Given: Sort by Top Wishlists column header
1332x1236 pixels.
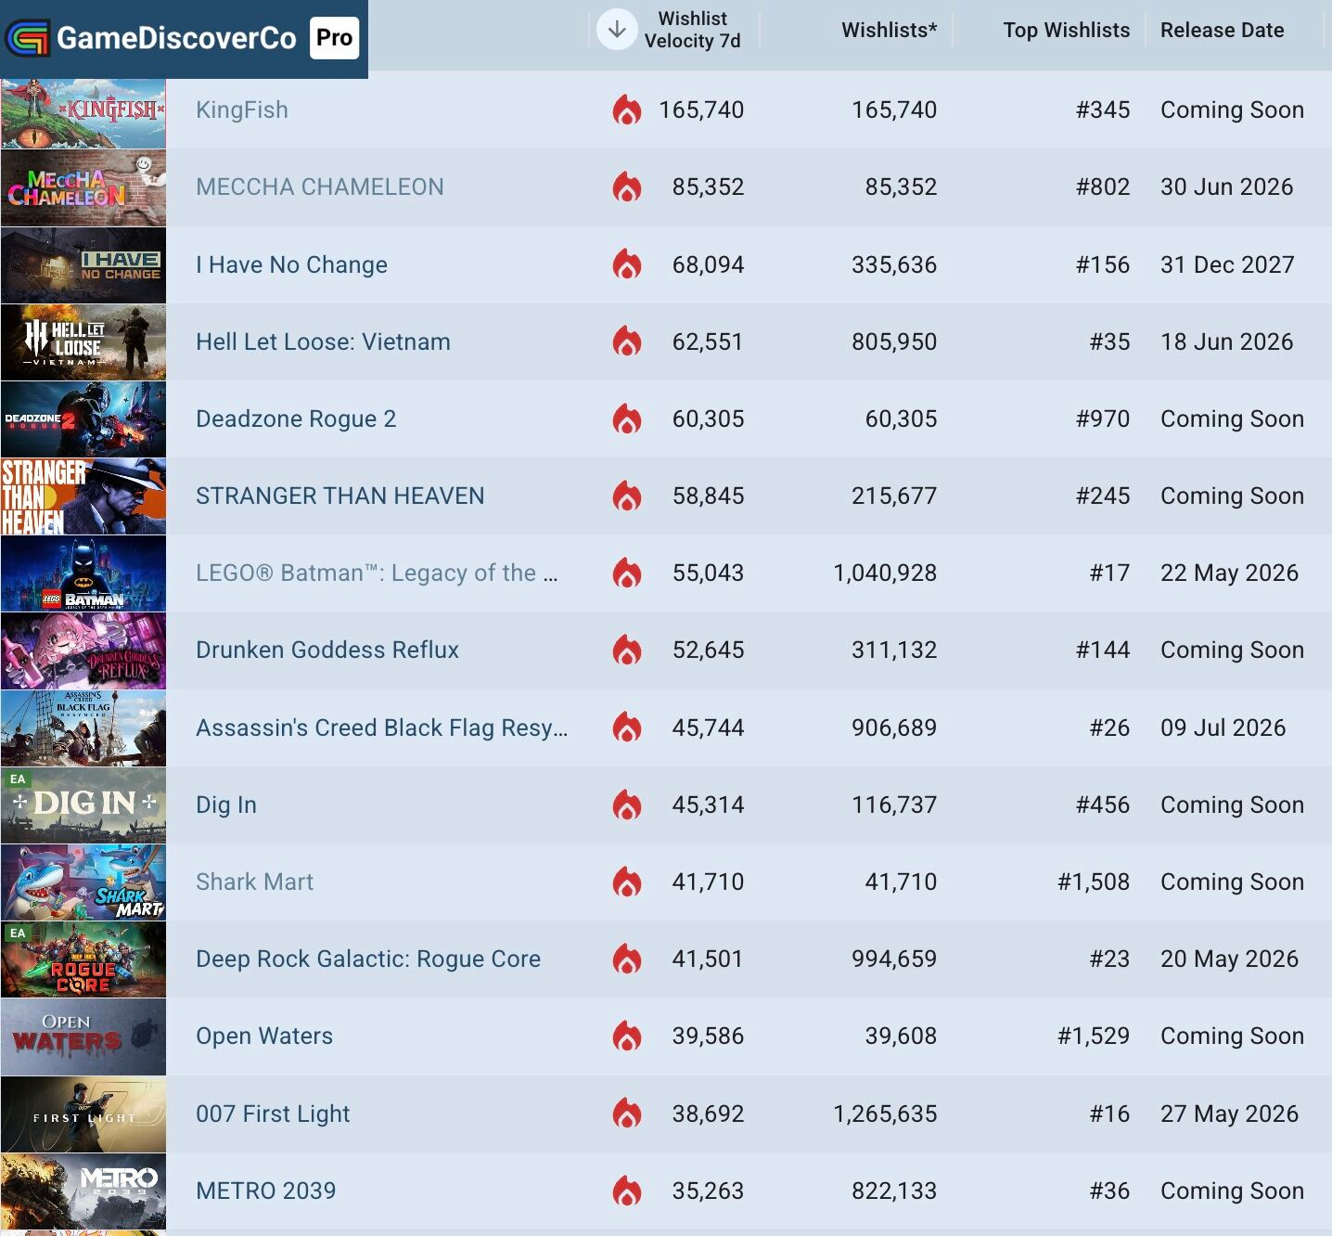Looking at the screenshot, I should pos(1066,30).
